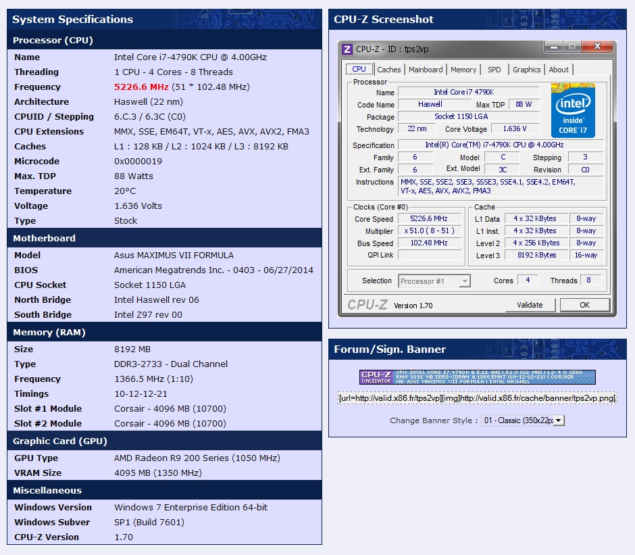
Task: Switch to the CPU tab
Action: tap(359, 70)
